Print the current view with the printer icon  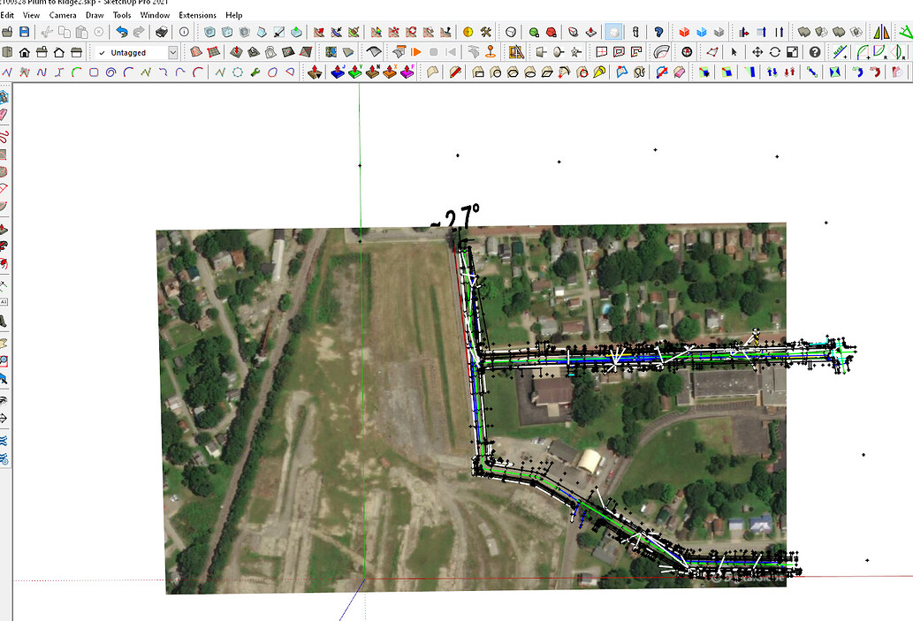[163, 31]
